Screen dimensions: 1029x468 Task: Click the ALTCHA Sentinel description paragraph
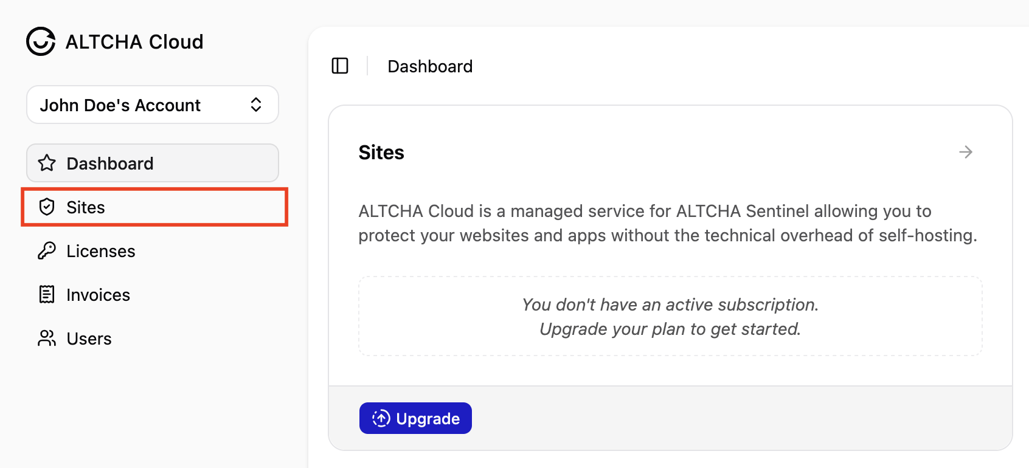coord(668,223)
